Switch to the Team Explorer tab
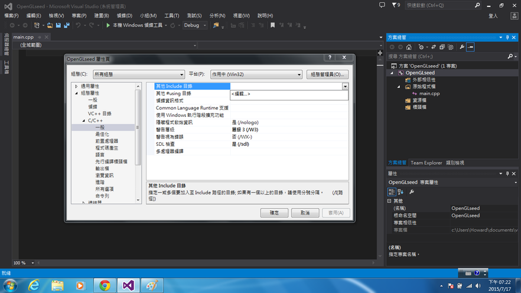The image size is (521, 293). click(426, 163)
